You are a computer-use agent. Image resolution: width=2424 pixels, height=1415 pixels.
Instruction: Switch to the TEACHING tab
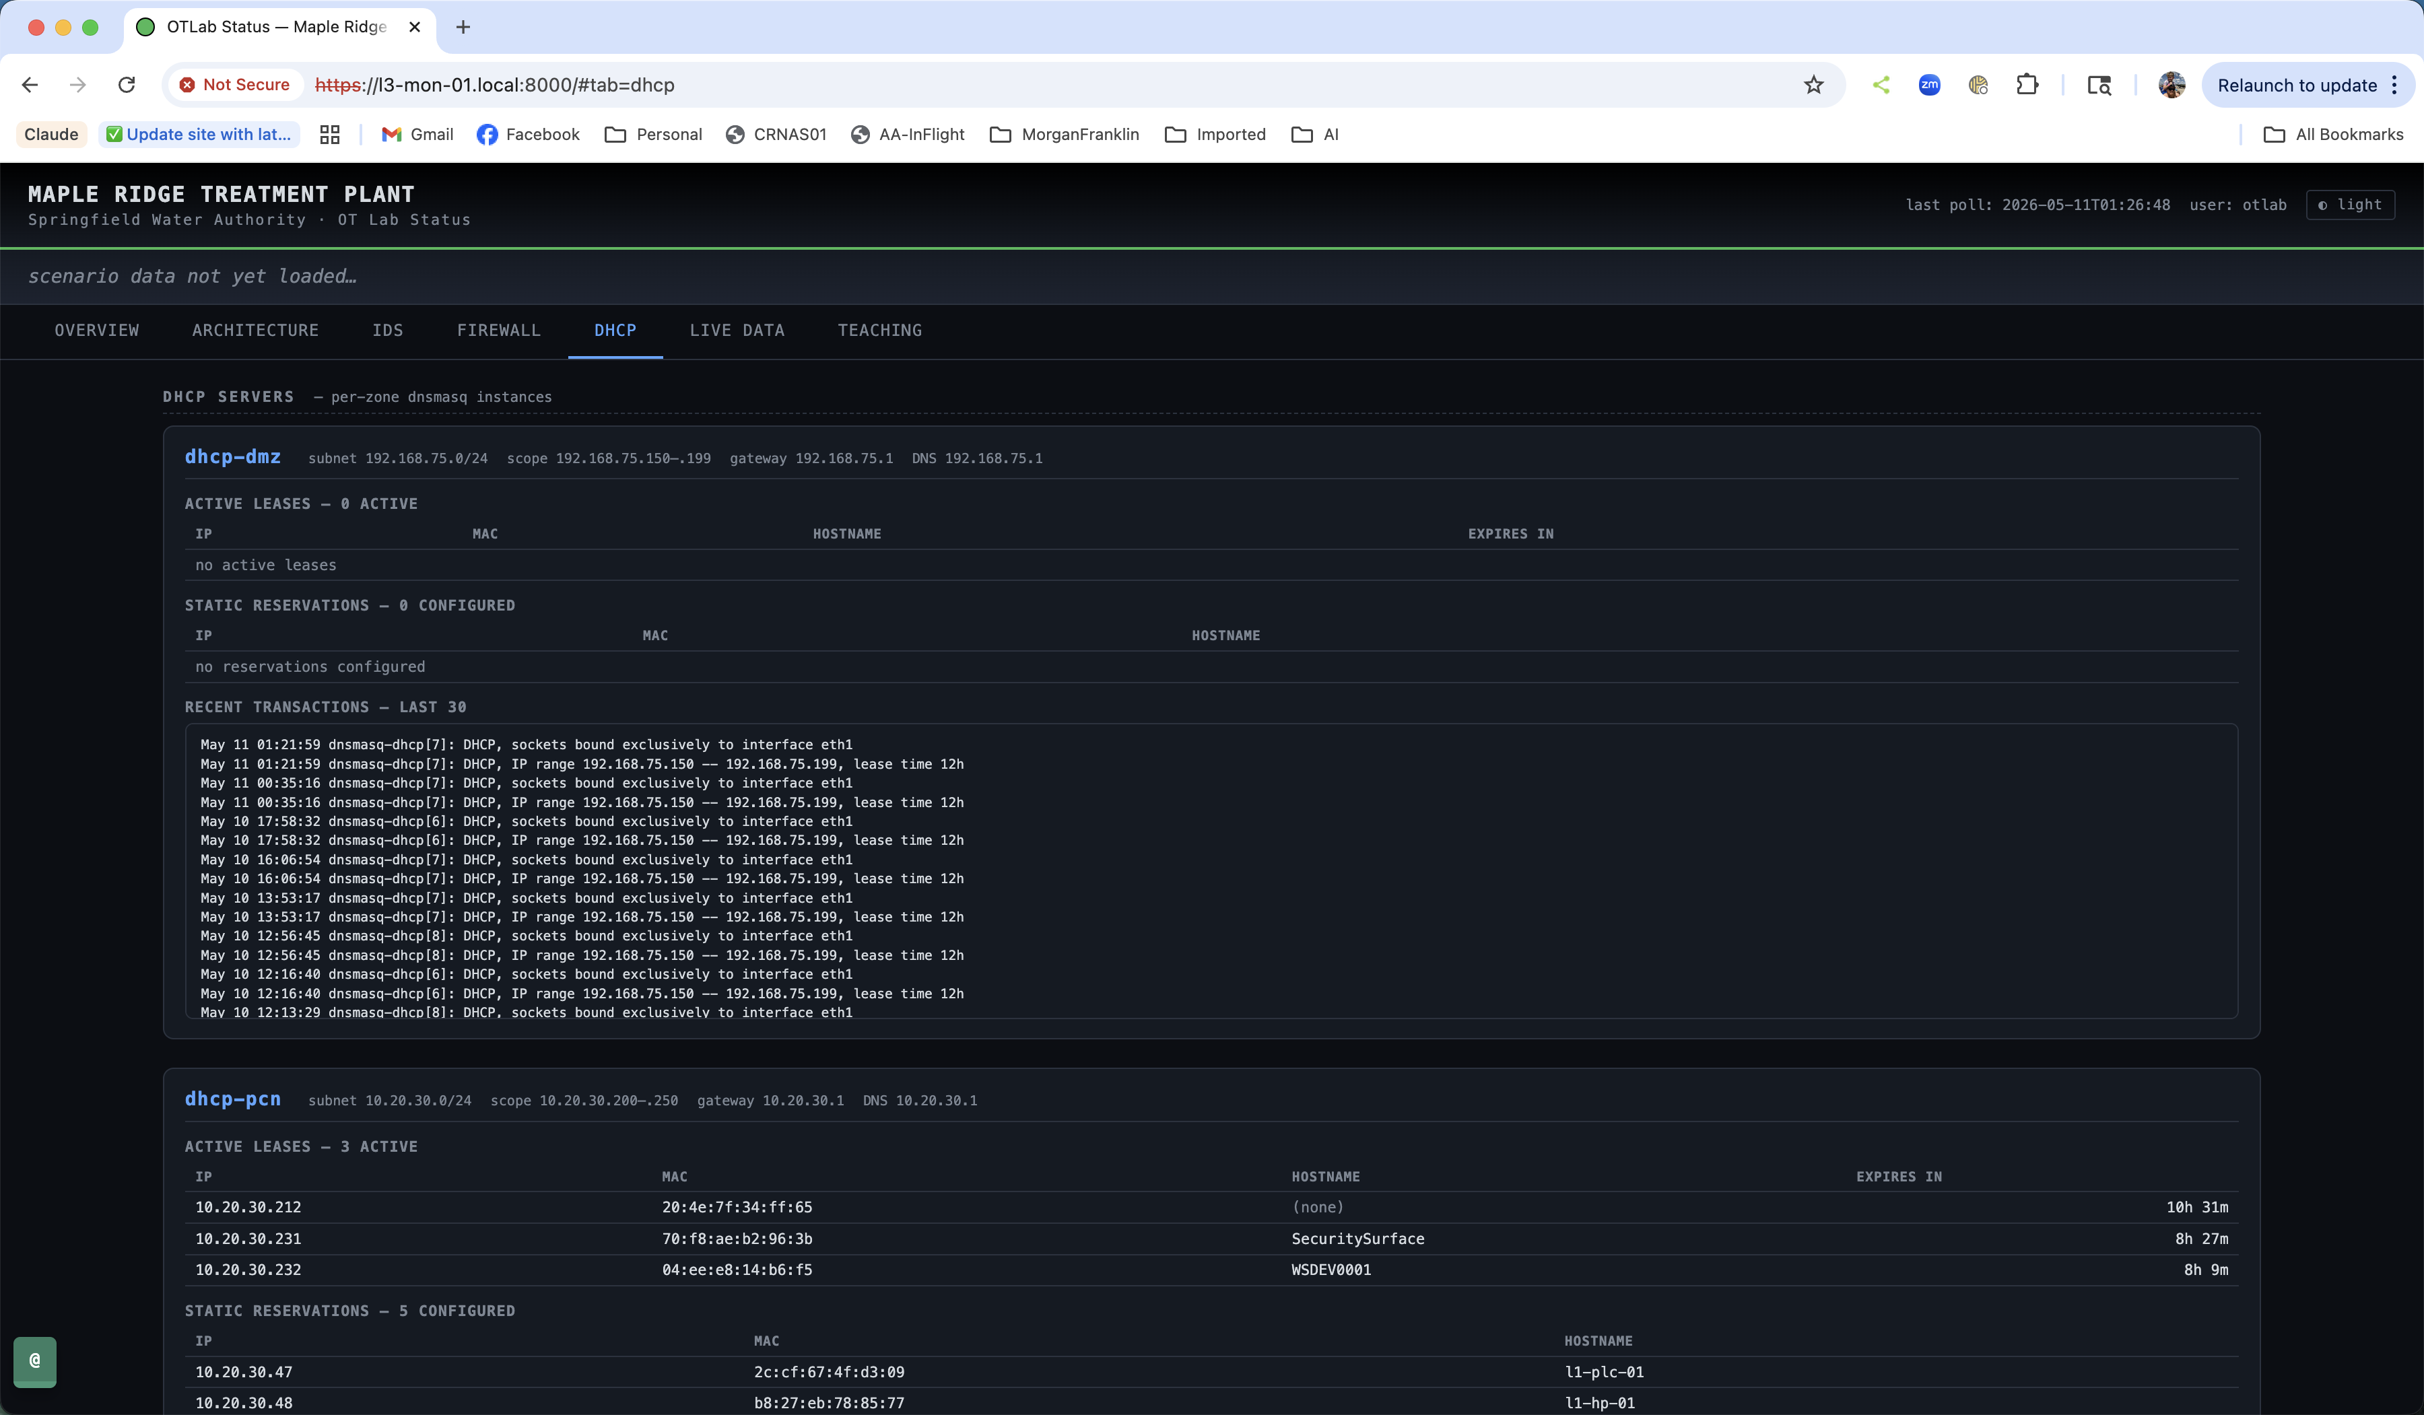pos(879,330)
